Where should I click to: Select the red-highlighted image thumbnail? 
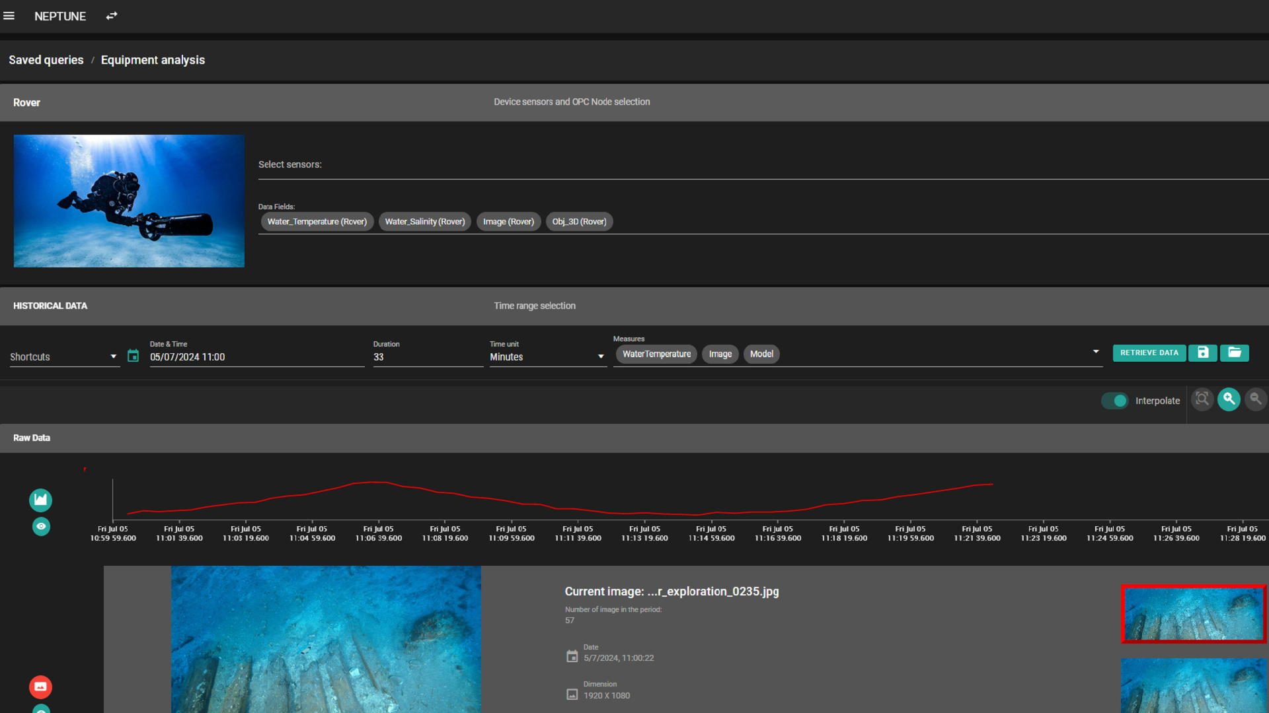(x=1194, y=614)
